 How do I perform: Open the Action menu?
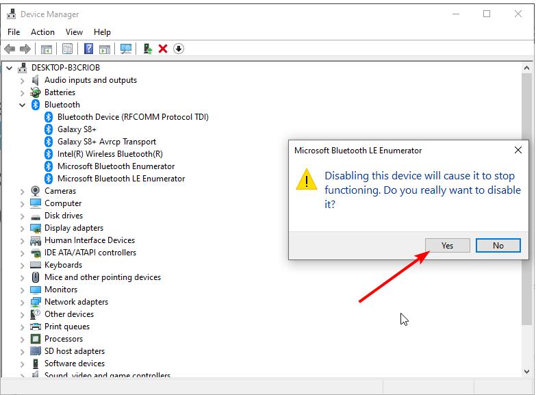pos(42,32)
